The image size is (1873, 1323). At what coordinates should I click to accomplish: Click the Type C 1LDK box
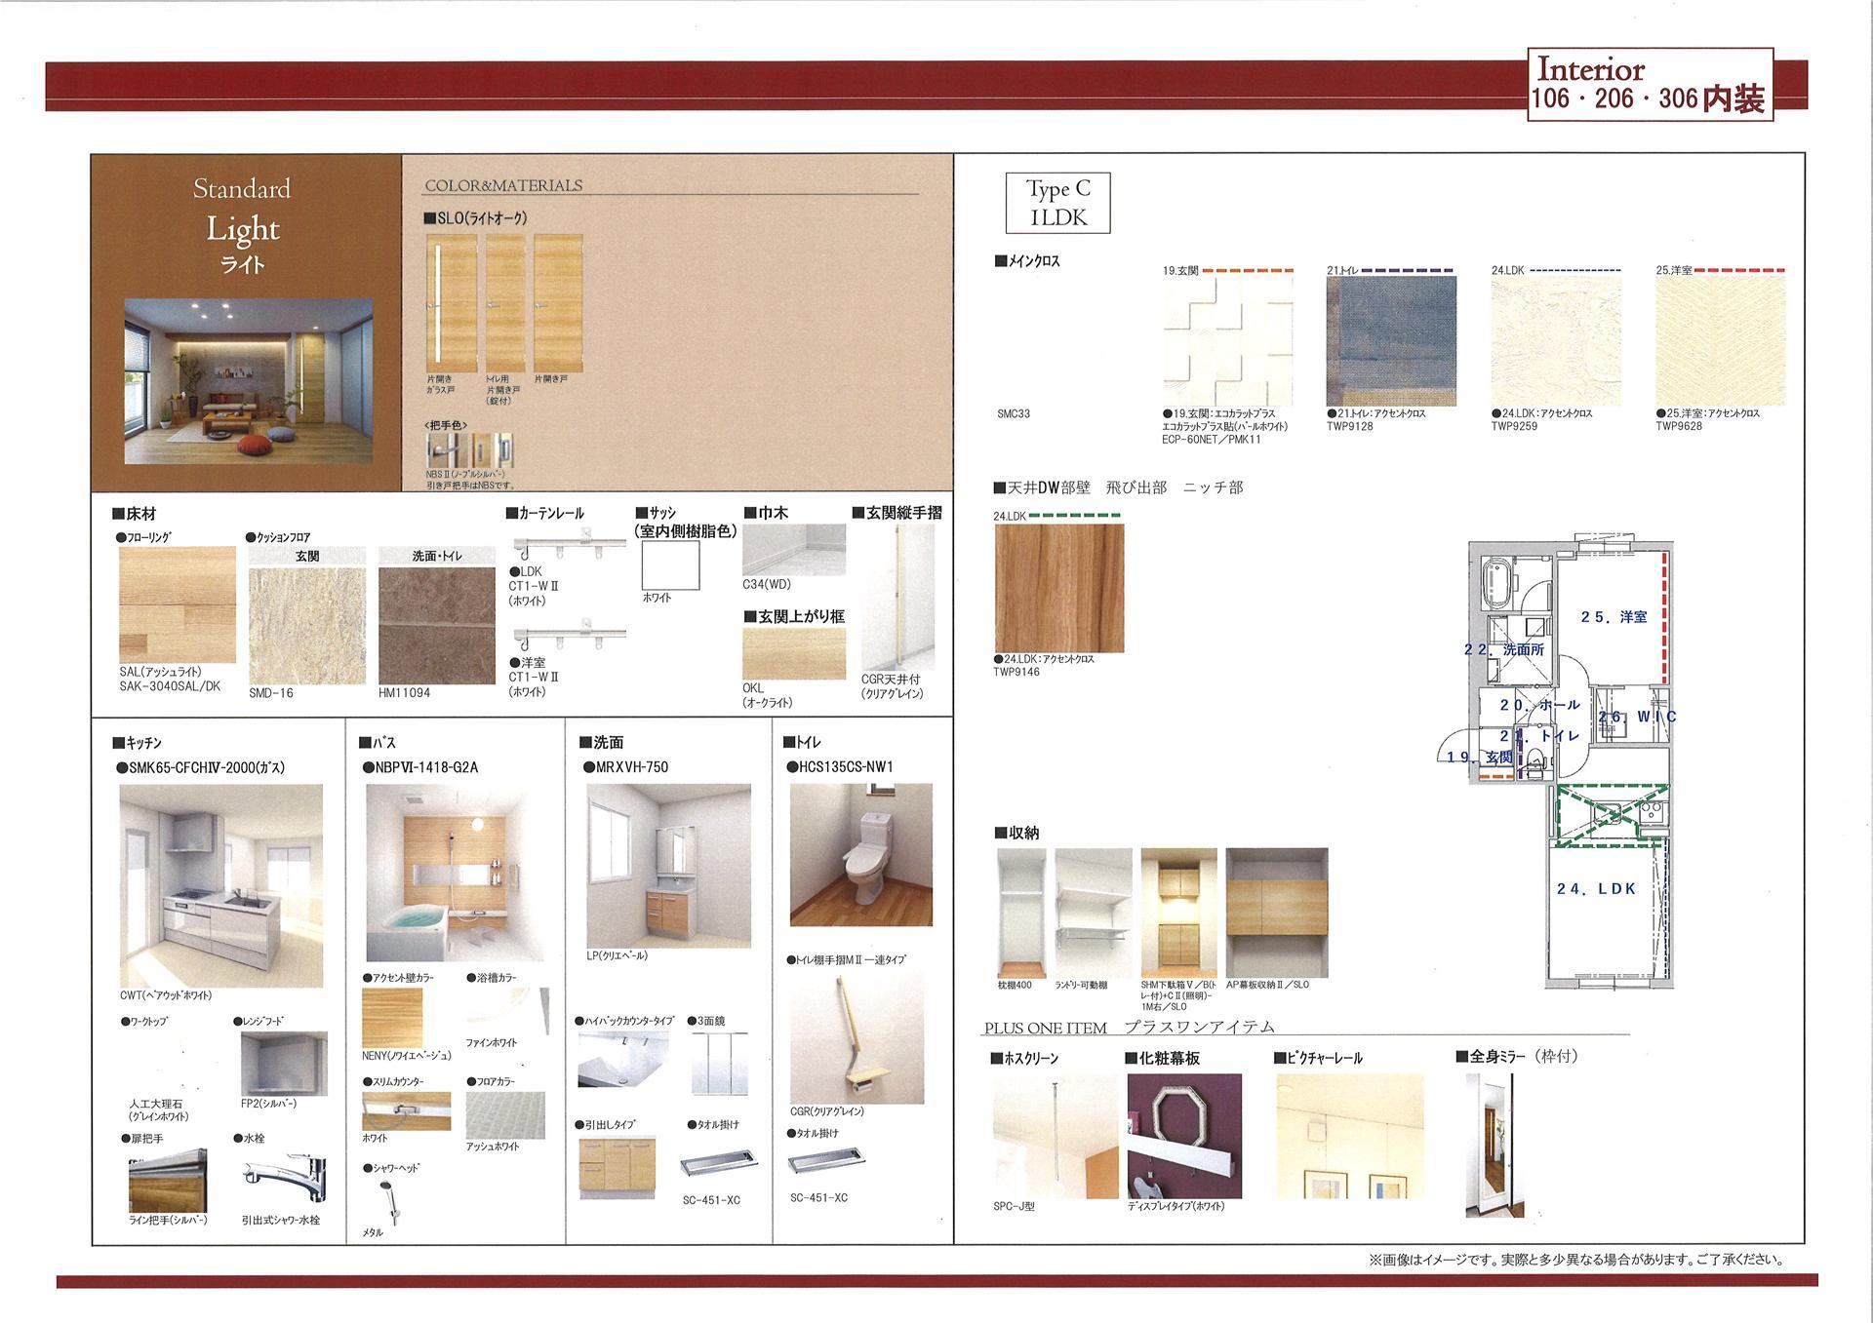pyautogui.click(x=1058, y=203)
